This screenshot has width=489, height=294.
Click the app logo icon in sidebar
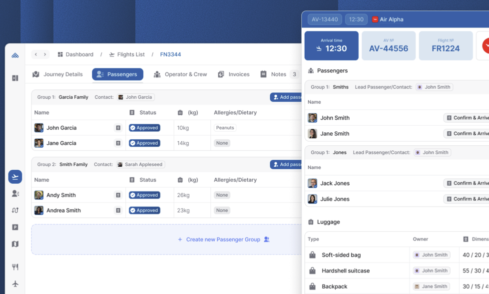[x=15, y=55]
